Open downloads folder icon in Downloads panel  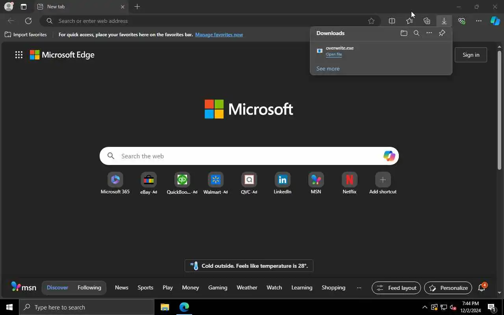[x=404, y=33]
